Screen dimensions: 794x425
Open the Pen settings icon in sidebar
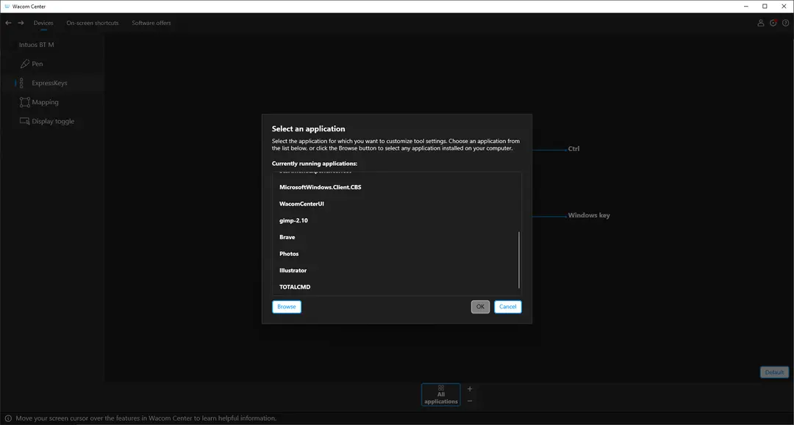(x=24, y=64)
